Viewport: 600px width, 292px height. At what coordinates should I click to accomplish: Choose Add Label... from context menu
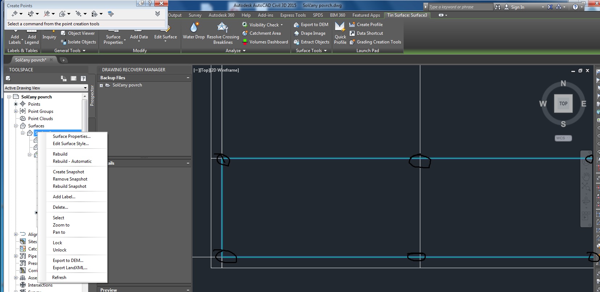click(64, 197)
